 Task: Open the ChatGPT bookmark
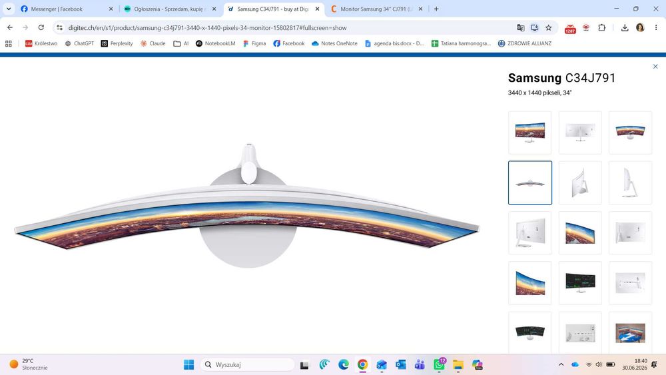click(x=79, y=43)
